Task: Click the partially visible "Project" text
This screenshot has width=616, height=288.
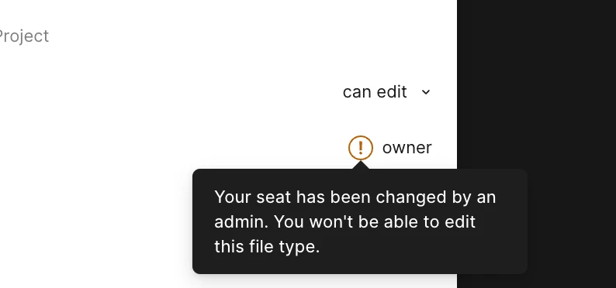Action: 23,36
